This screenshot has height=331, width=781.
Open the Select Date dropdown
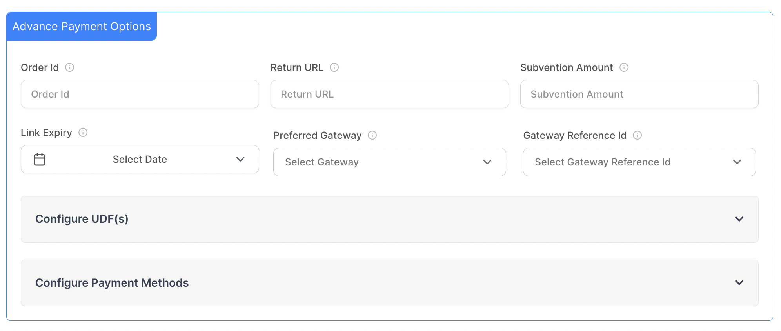pos(140,159)
